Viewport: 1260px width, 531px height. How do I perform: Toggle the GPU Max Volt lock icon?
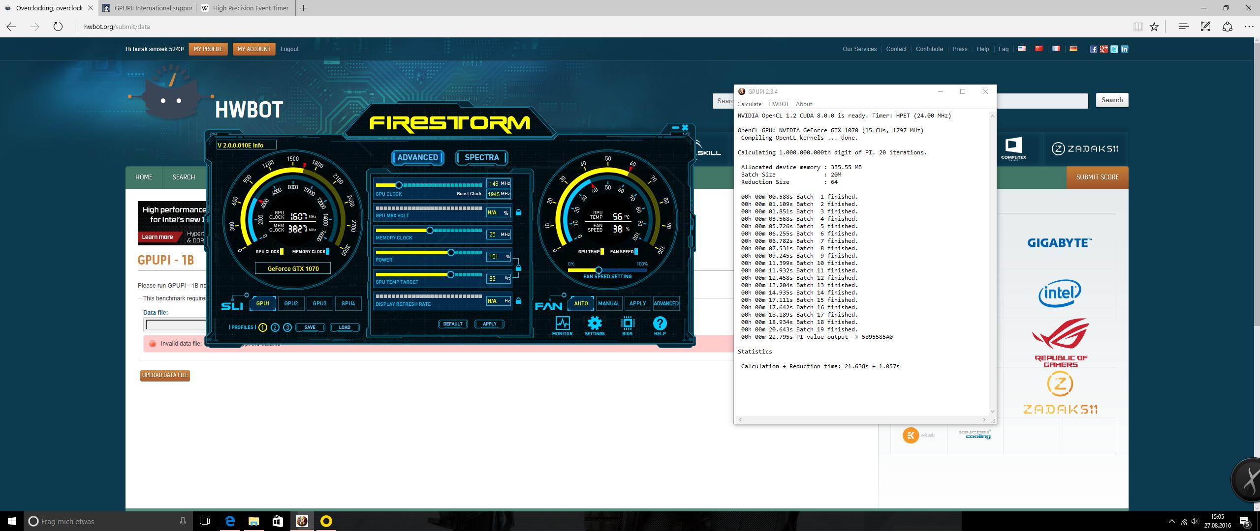coord(518,212)
